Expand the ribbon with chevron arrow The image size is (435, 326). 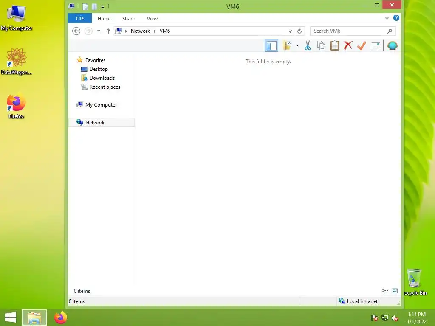(387, 18)
